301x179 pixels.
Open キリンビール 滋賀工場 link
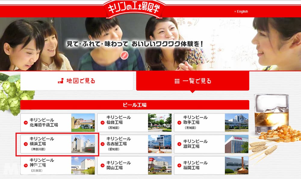click(x=211, y=144)
